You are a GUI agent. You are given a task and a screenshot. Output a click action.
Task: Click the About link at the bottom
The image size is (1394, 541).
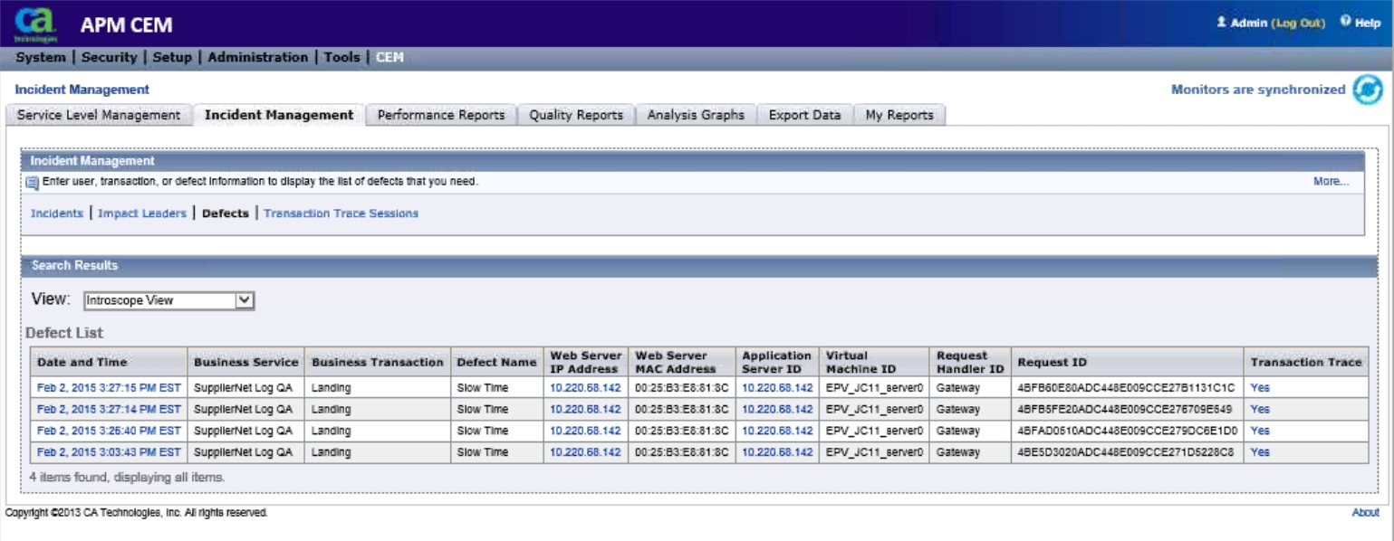click(1365, 512)
